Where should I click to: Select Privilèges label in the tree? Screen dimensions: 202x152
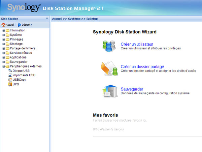click(16, 40)
